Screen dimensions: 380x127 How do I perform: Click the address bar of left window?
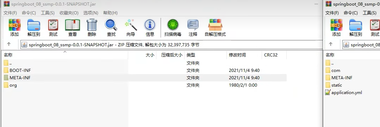172,45
